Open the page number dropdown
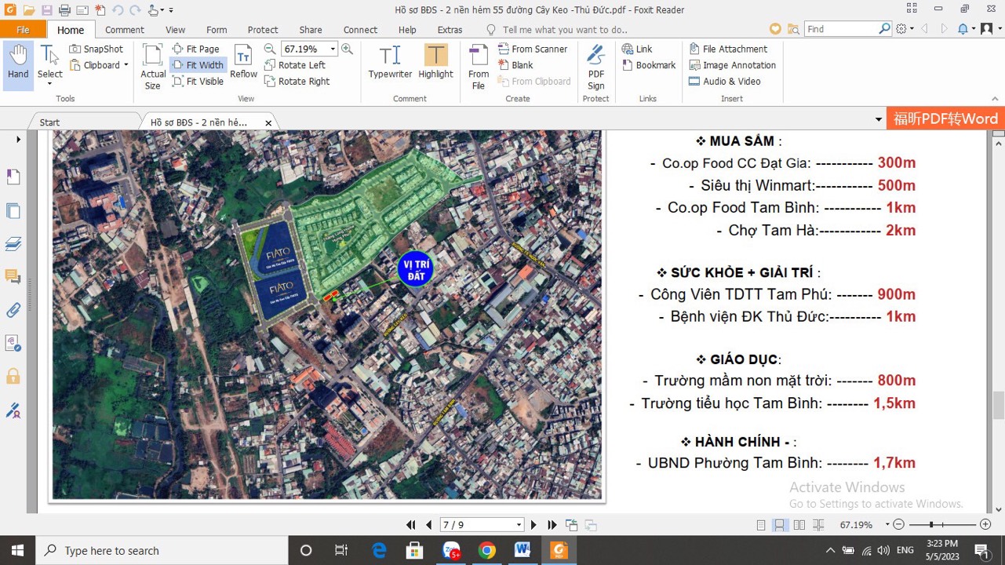Viewport: 1005px width, 565px height. point(519,525)
